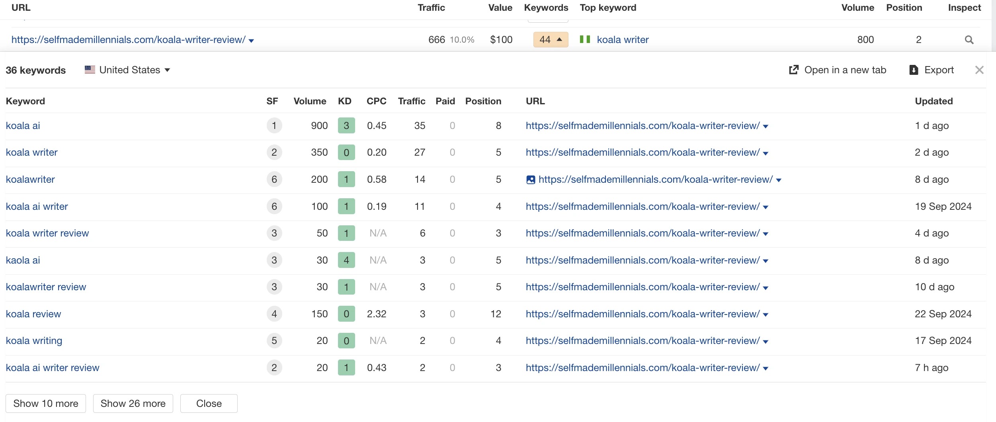
Task: Click SF badge 3 in koala writer review row
Action: (x=274, y=233)
